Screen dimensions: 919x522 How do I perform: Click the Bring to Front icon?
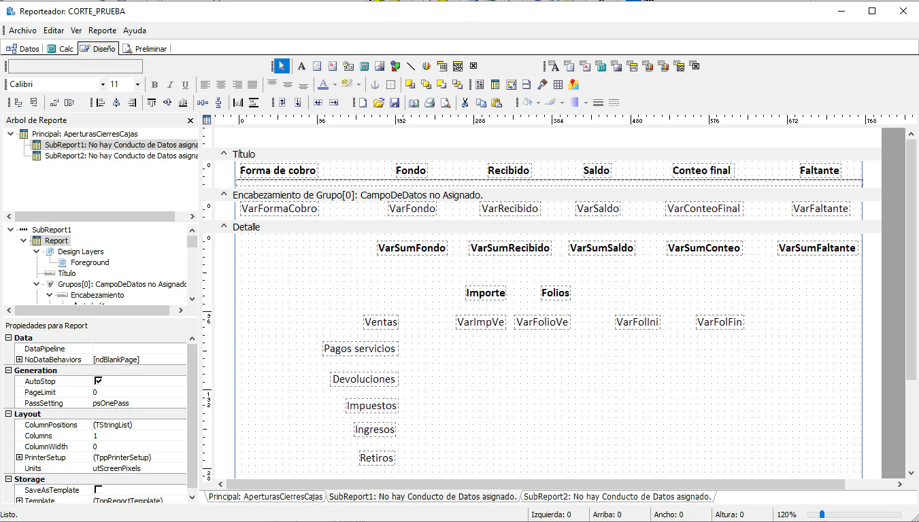tap(410, 84)
